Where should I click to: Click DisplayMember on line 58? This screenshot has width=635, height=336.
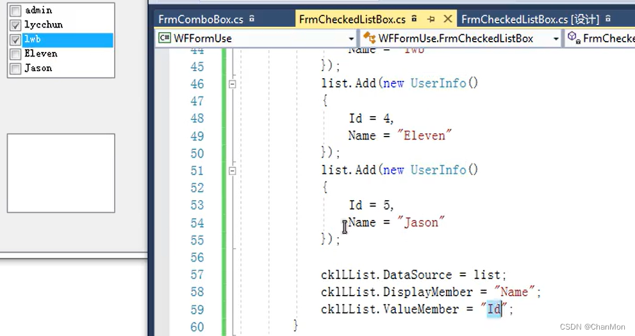point(427,292)
